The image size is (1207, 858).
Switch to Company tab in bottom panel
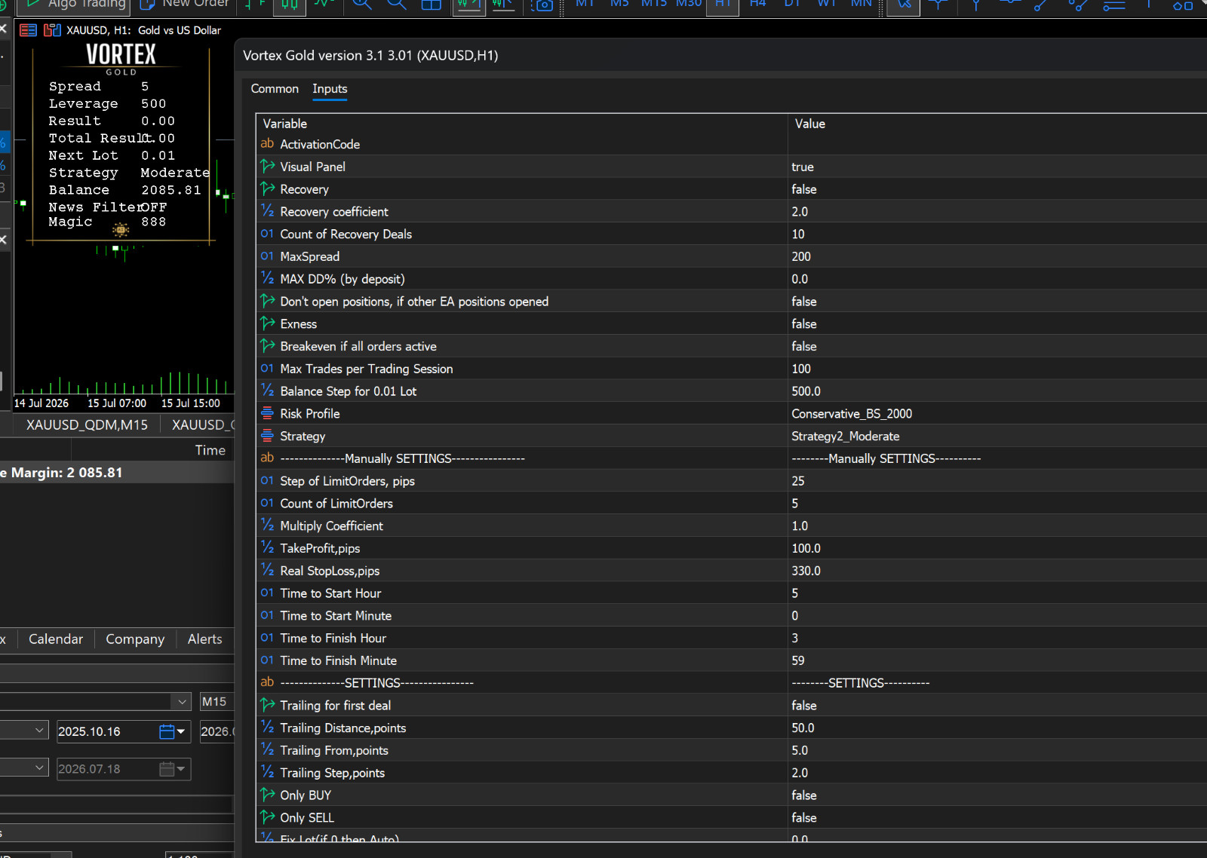coord(135,639)
